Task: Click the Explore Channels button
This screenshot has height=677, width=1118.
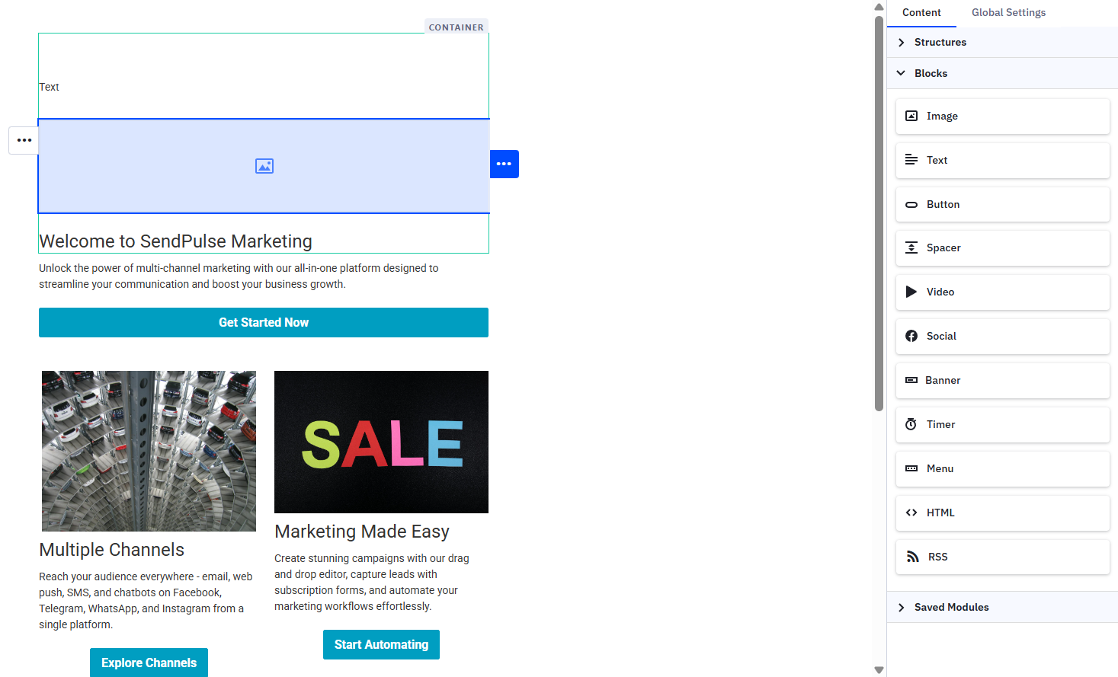Action: (x=149, y=663)
